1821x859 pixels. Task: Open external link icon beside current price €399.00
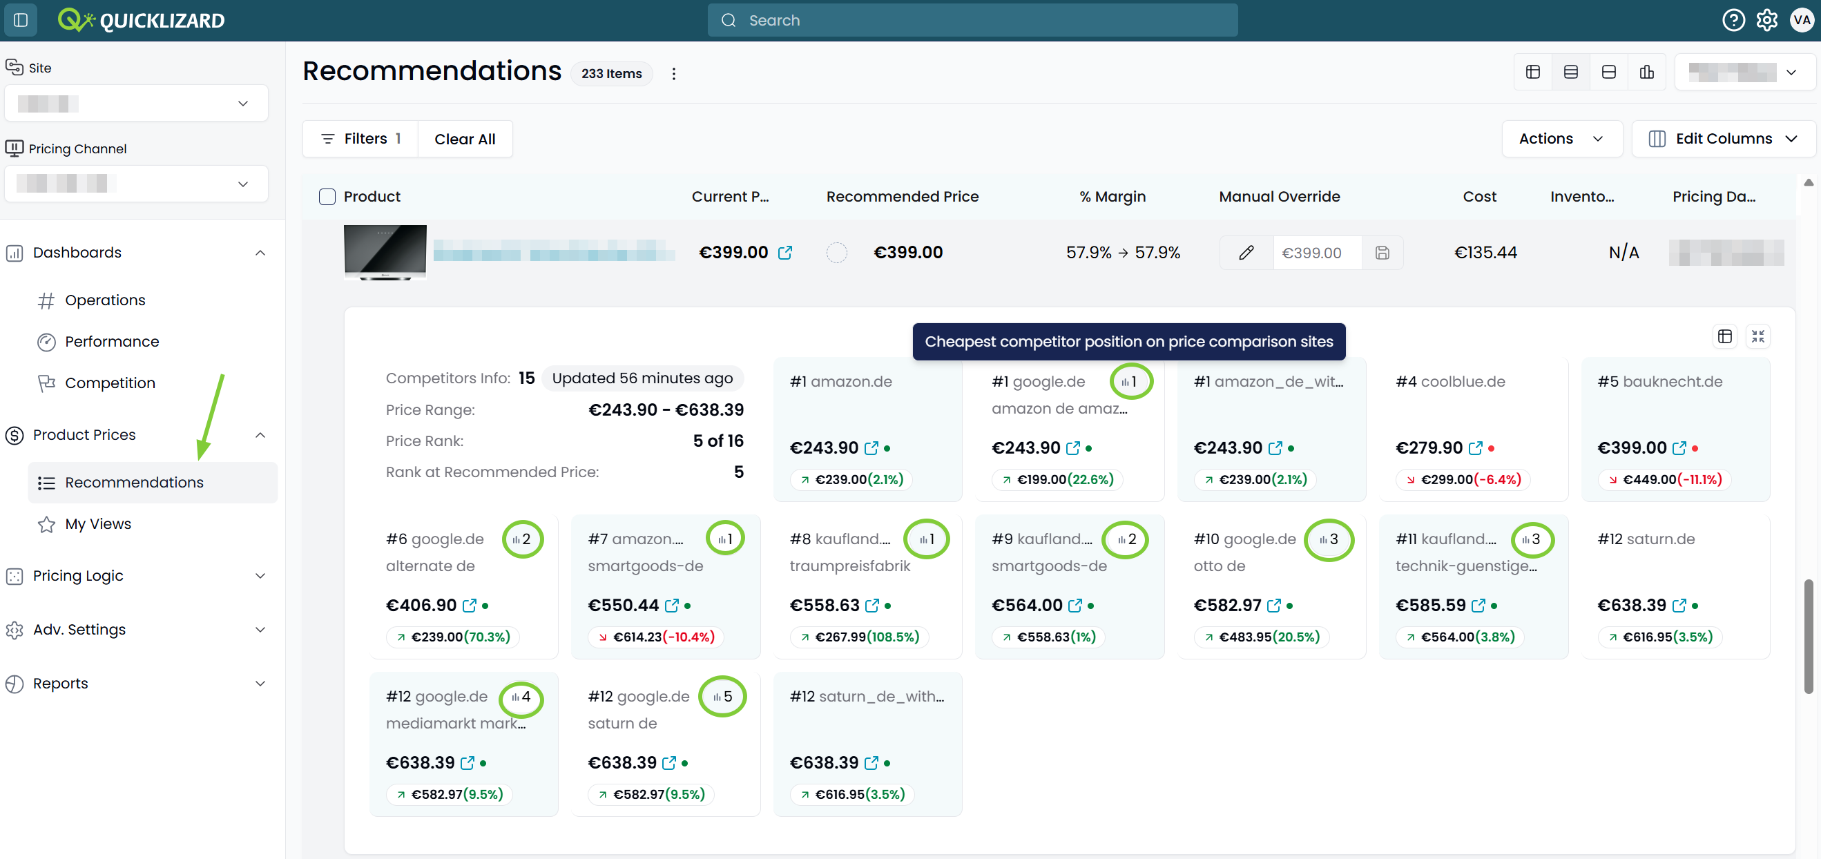click(x=784, y=253)
